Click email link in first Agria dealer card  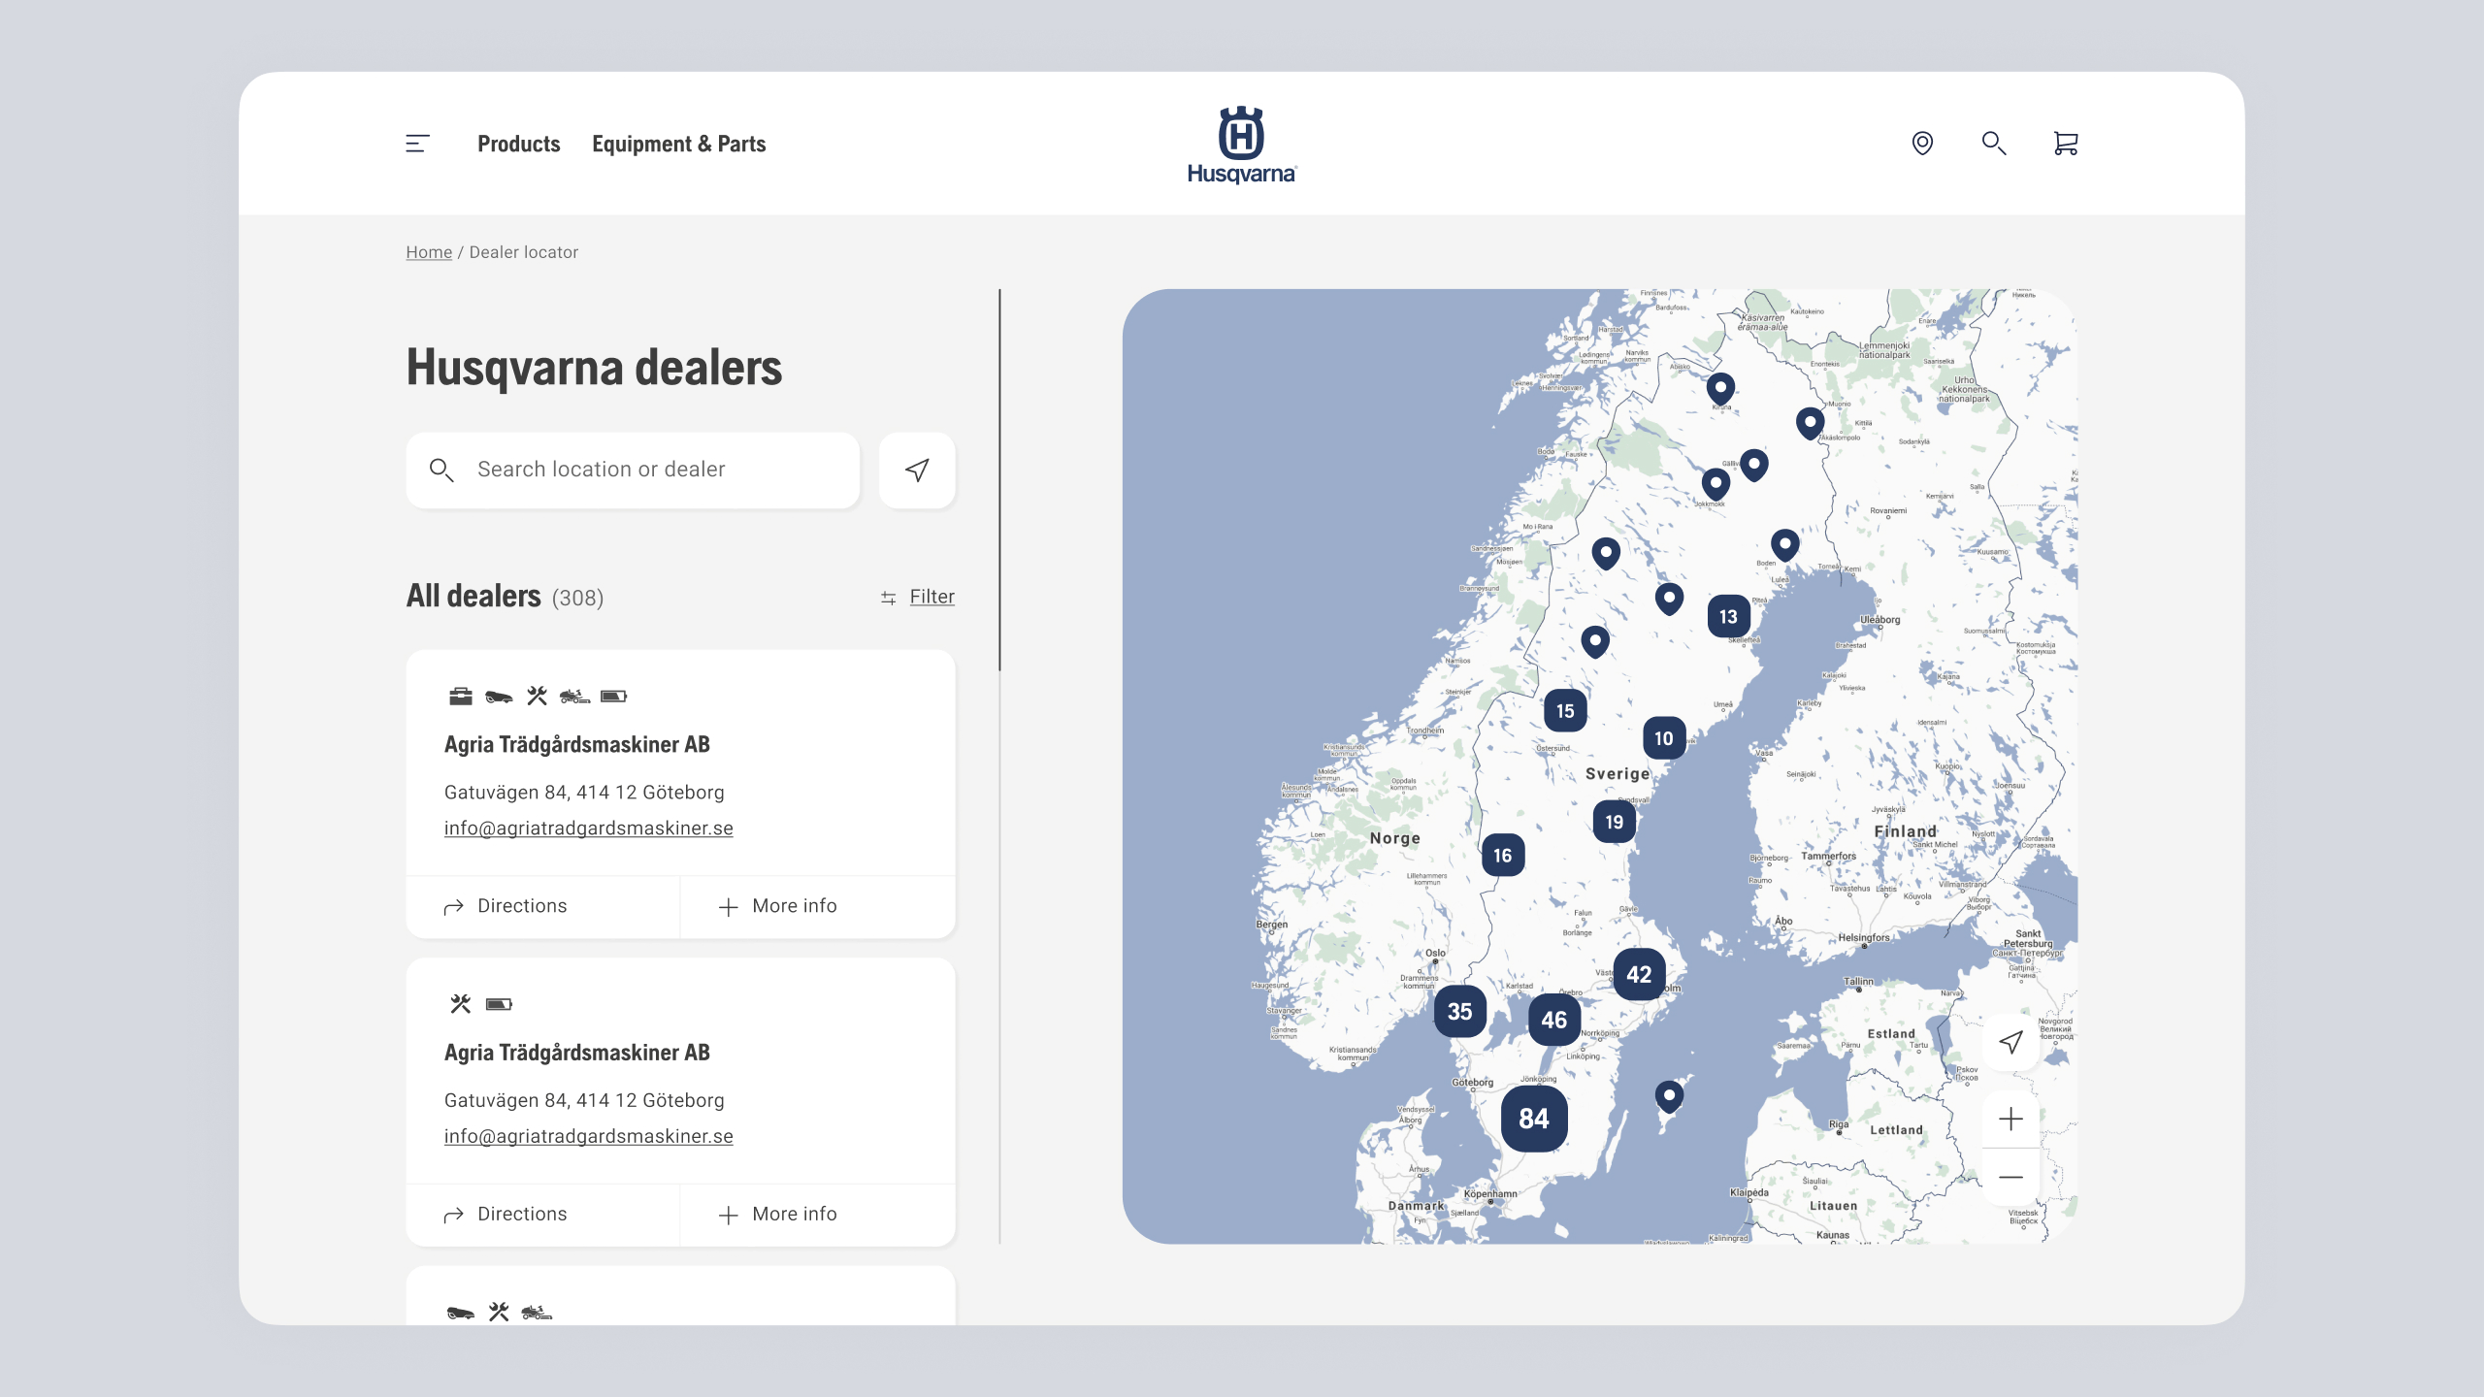(x=589, y=828)
